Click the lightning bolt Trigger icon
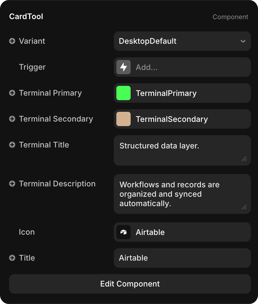Screen dimensions: 258x304 [x=123, y=67]
